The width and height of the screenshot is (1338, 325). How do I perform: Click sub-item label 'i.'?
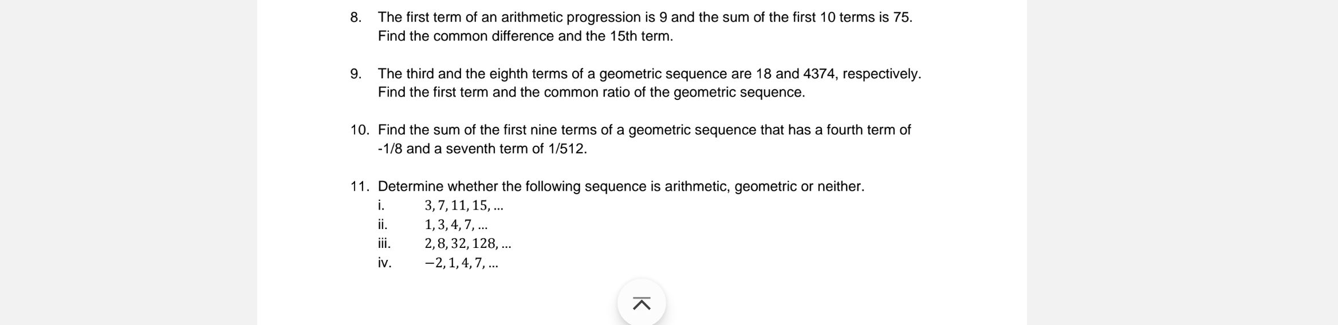click(381, 206)
